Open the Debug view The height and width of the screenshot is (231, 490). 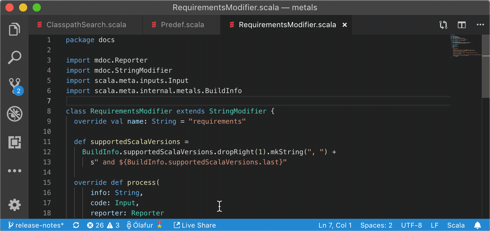[14, 114]
